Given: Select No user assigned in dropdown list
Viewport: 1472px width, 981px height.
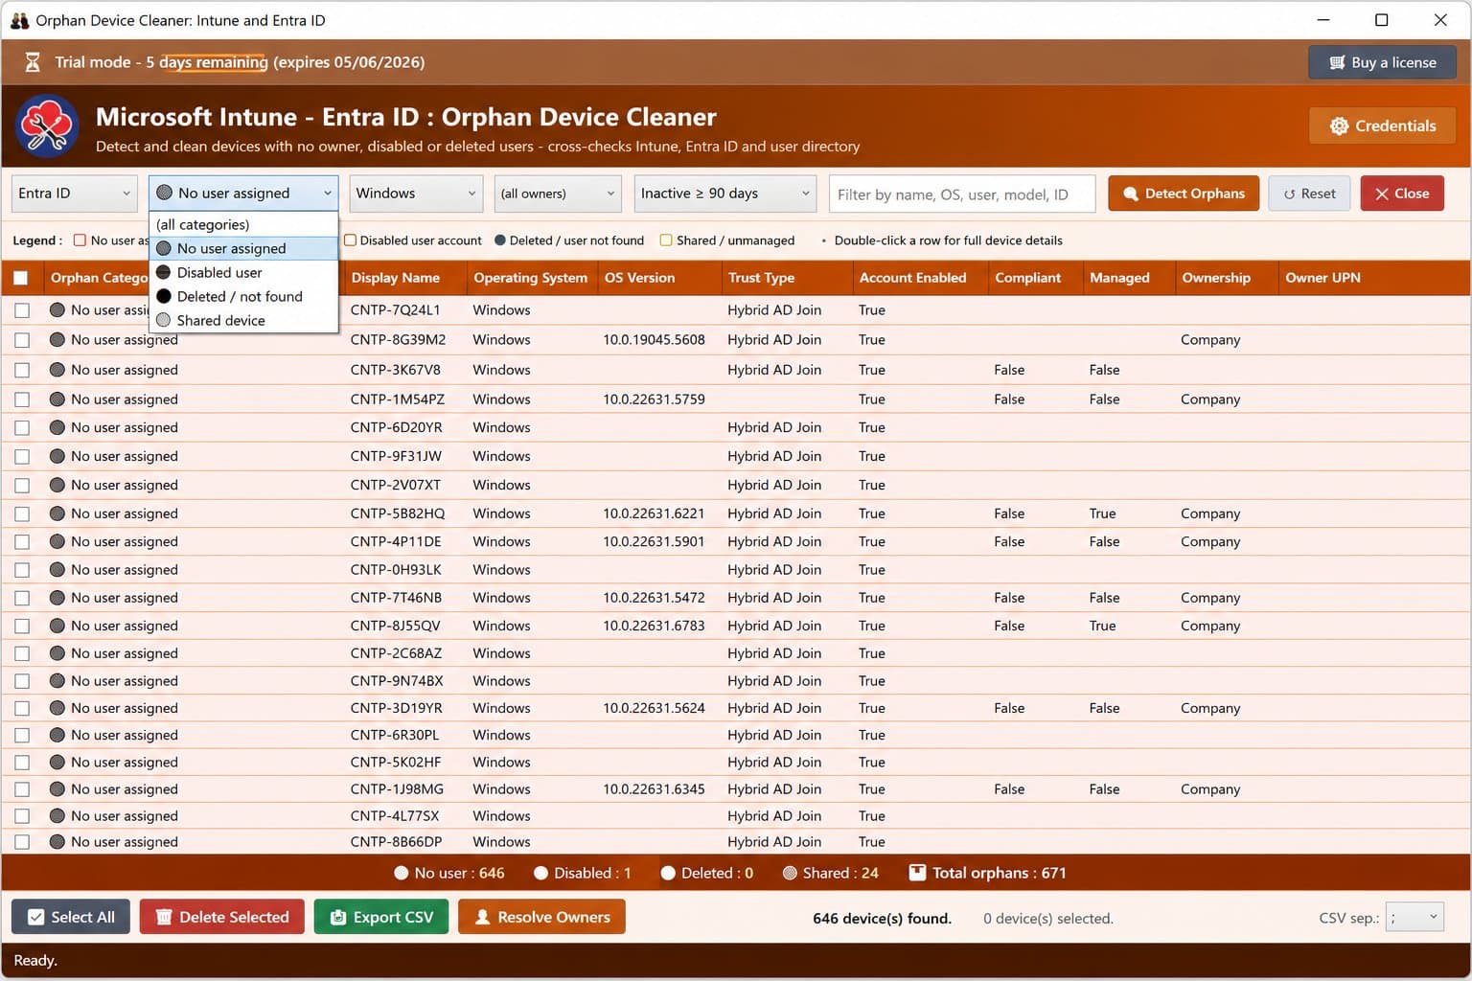Looking at the screenshot, I should coord(243,248).
